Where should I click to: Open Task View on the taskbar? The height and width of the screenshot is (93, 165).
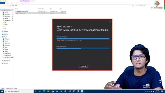(x=40, y=91)
